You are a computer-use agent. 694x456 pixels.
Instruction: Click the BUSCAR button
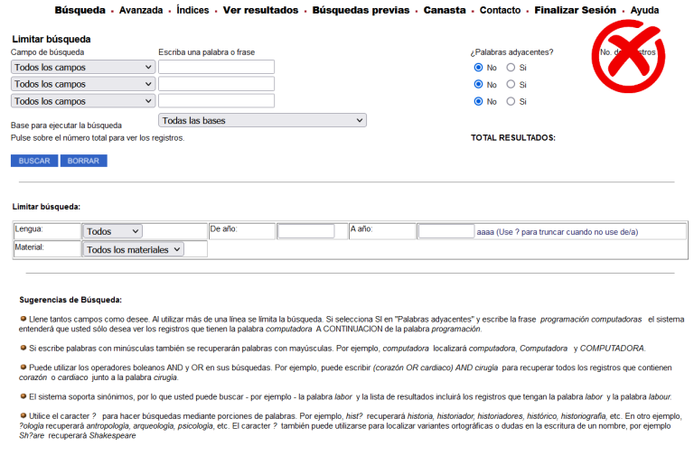point(34,161)
